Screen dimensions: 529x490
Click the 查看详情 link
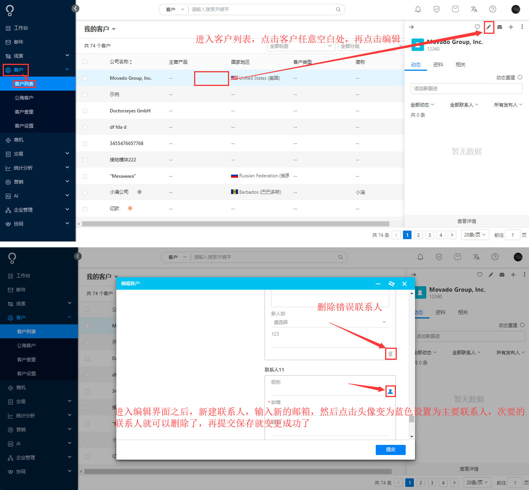[466, 221]
